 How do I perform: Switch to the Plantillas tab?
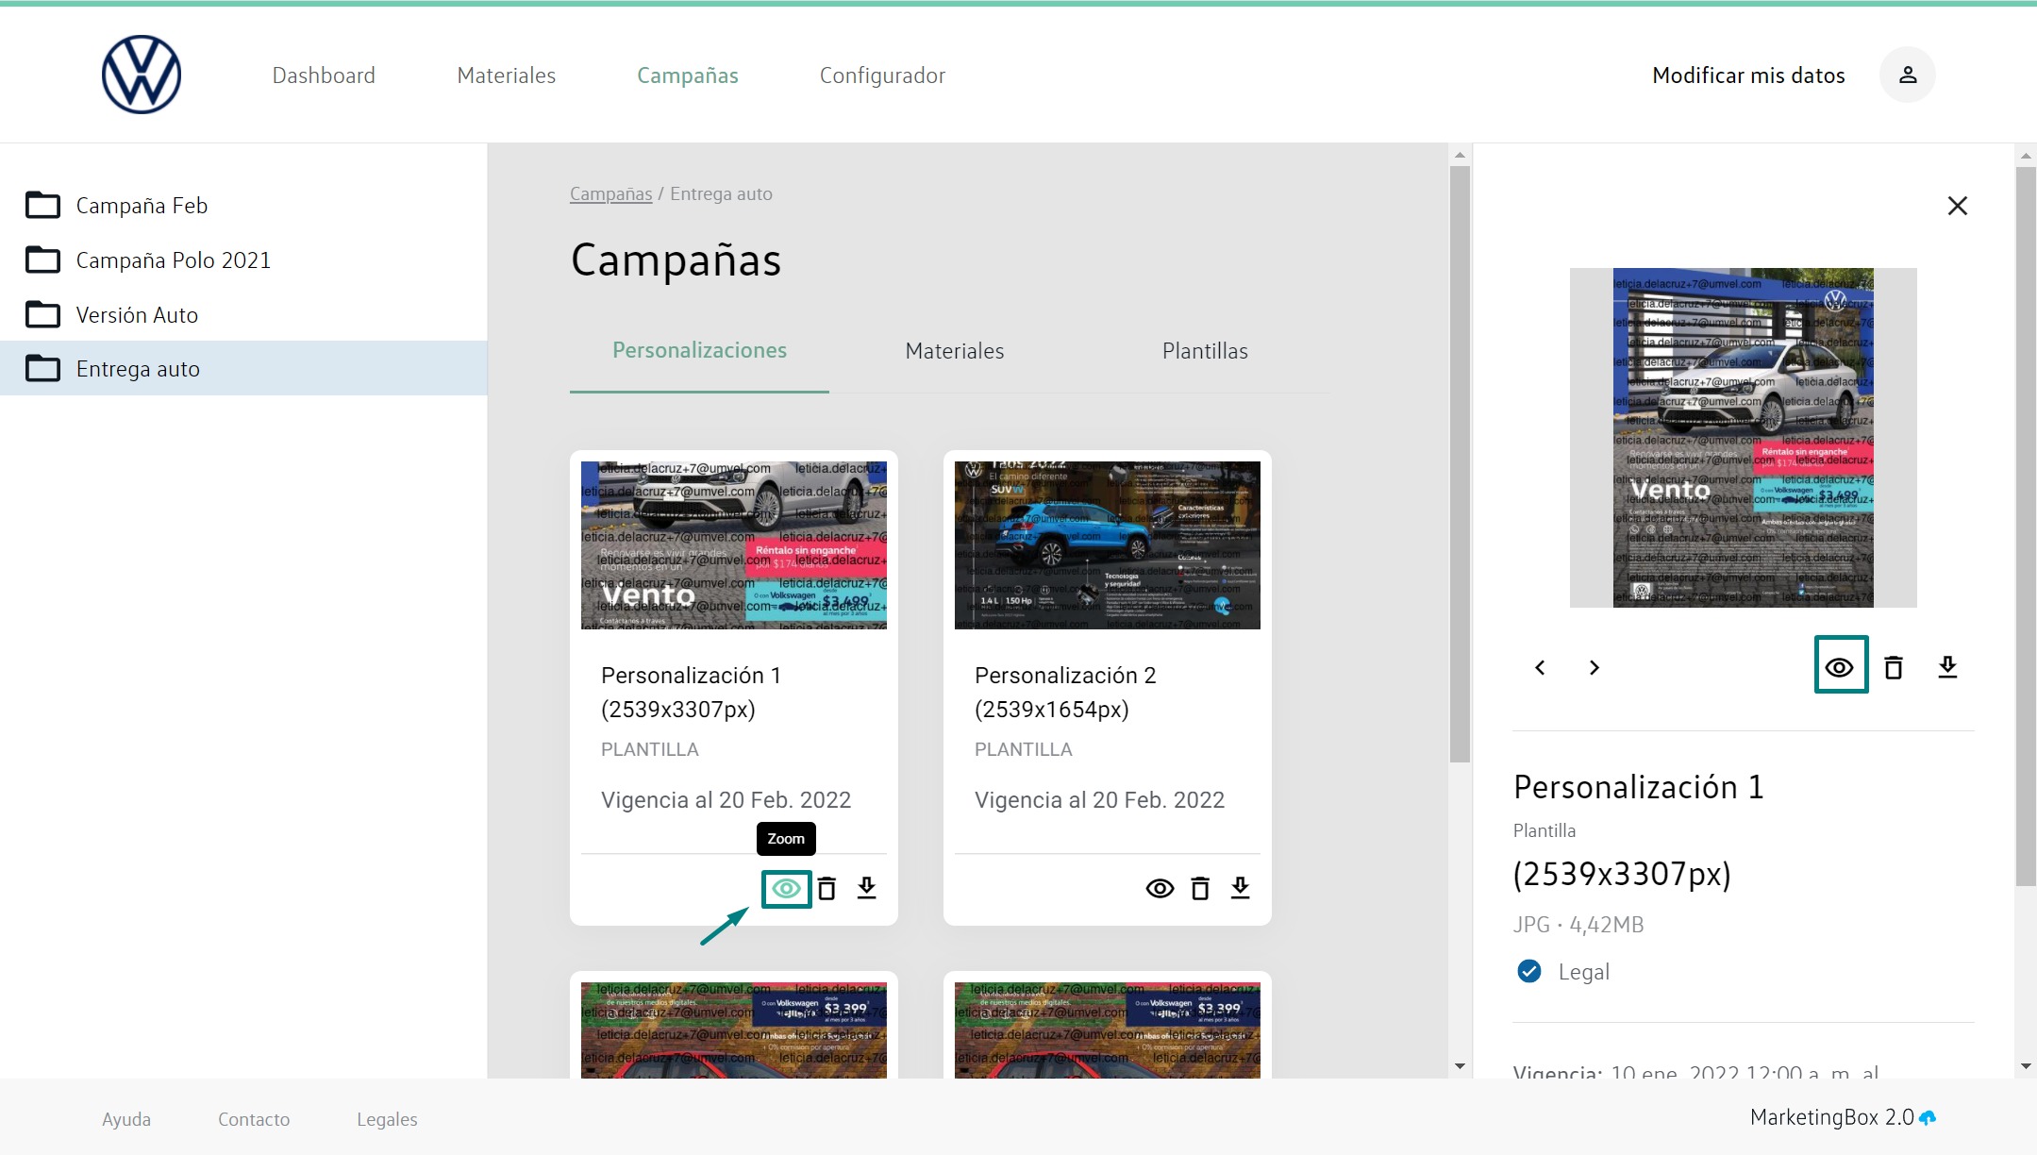(1204, 351)
